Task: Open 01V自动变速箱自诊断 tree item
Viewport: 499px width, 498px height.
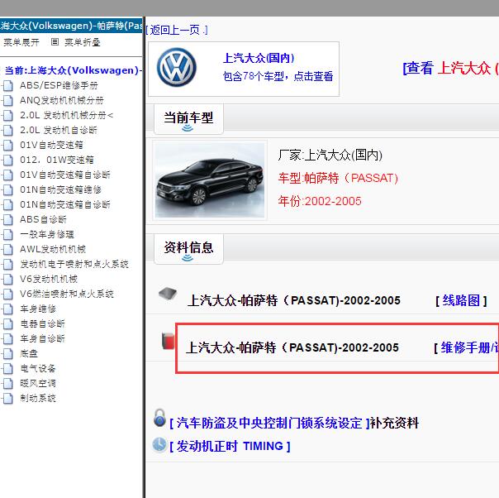Action: coord(65,175)
